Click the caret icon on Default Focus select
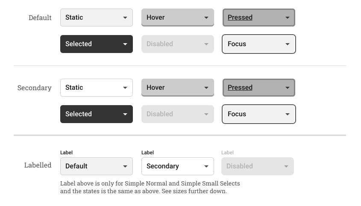 pos(288,44)
